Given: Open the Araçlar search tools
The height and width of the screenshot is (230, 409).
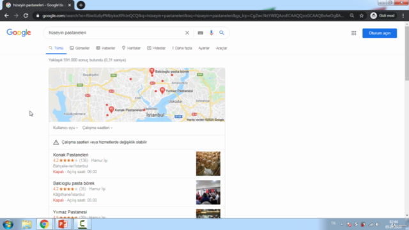Looking at the screenshot, I should [x=222, y=48].
